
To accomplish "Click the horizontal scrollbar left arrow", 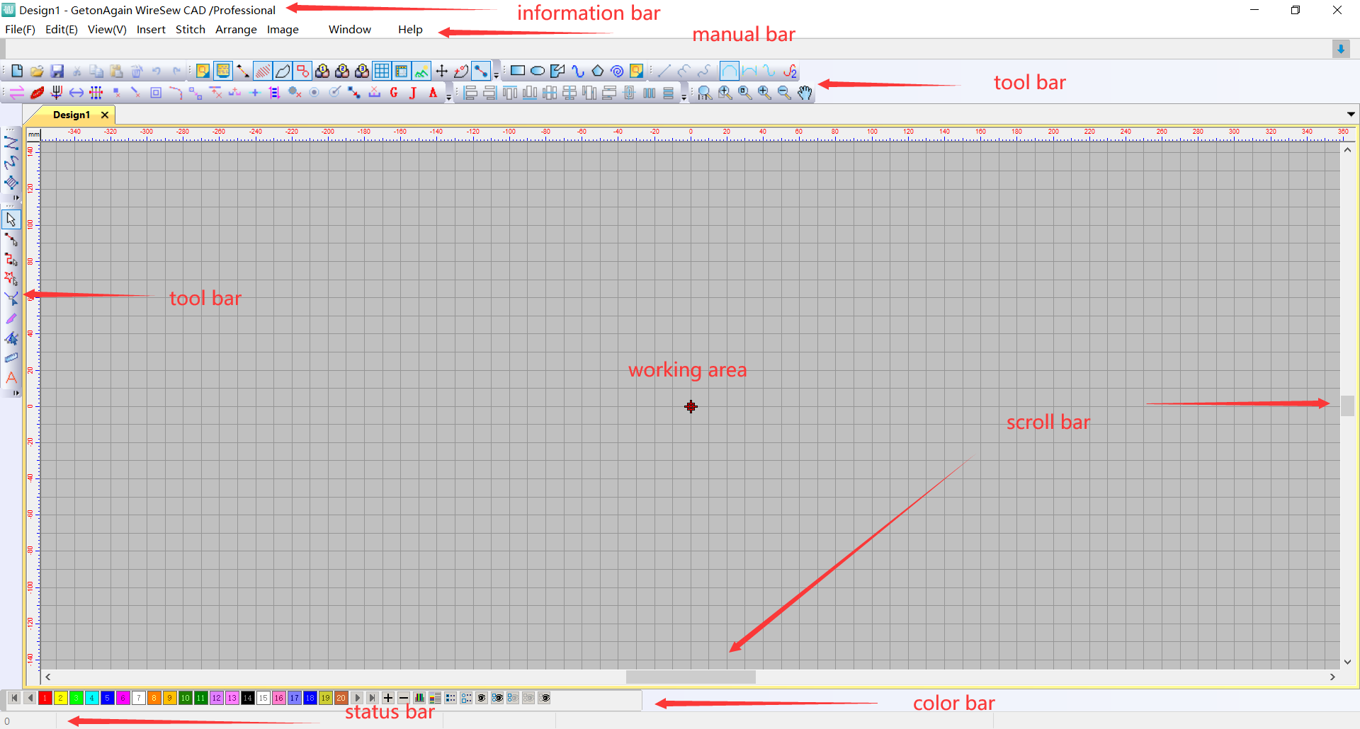I will [x=47, y=677].
